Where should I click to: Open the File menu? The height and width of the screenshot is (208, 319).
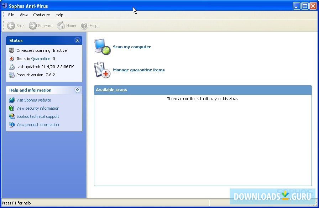(x=11, y=15)
